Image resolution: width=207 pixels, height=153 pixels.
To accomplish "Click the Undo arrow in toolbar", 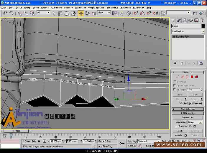I will pos(5,13).
